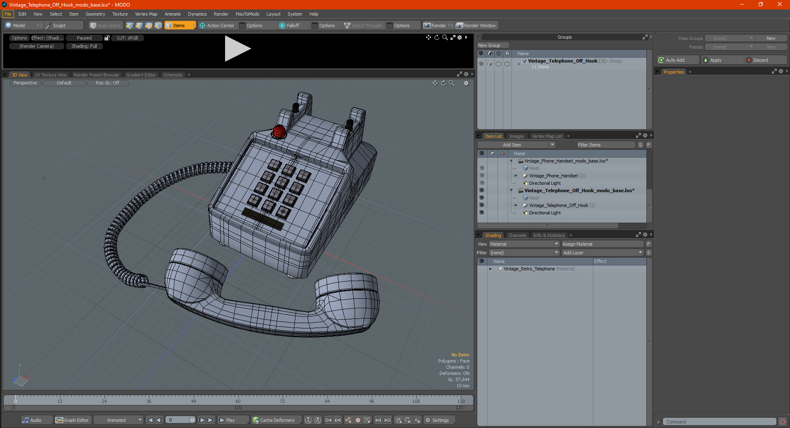Start the preview render play arrow
The image size is (790, 428).
[237, 49]
